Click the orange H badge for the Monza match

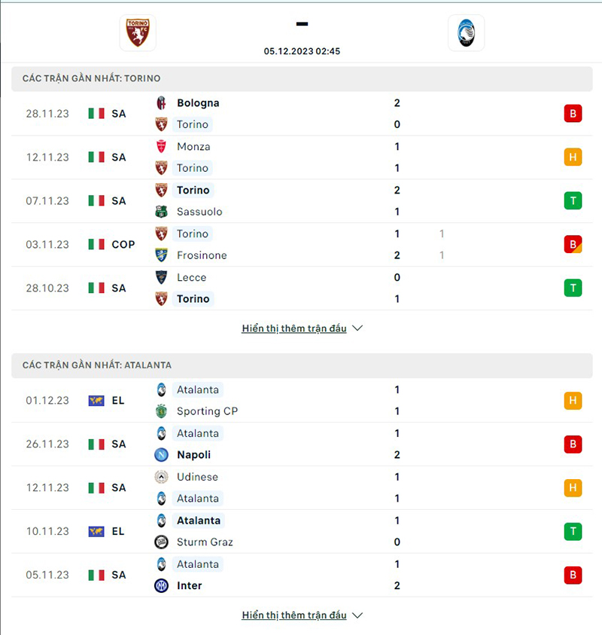[x=573, y=157]
